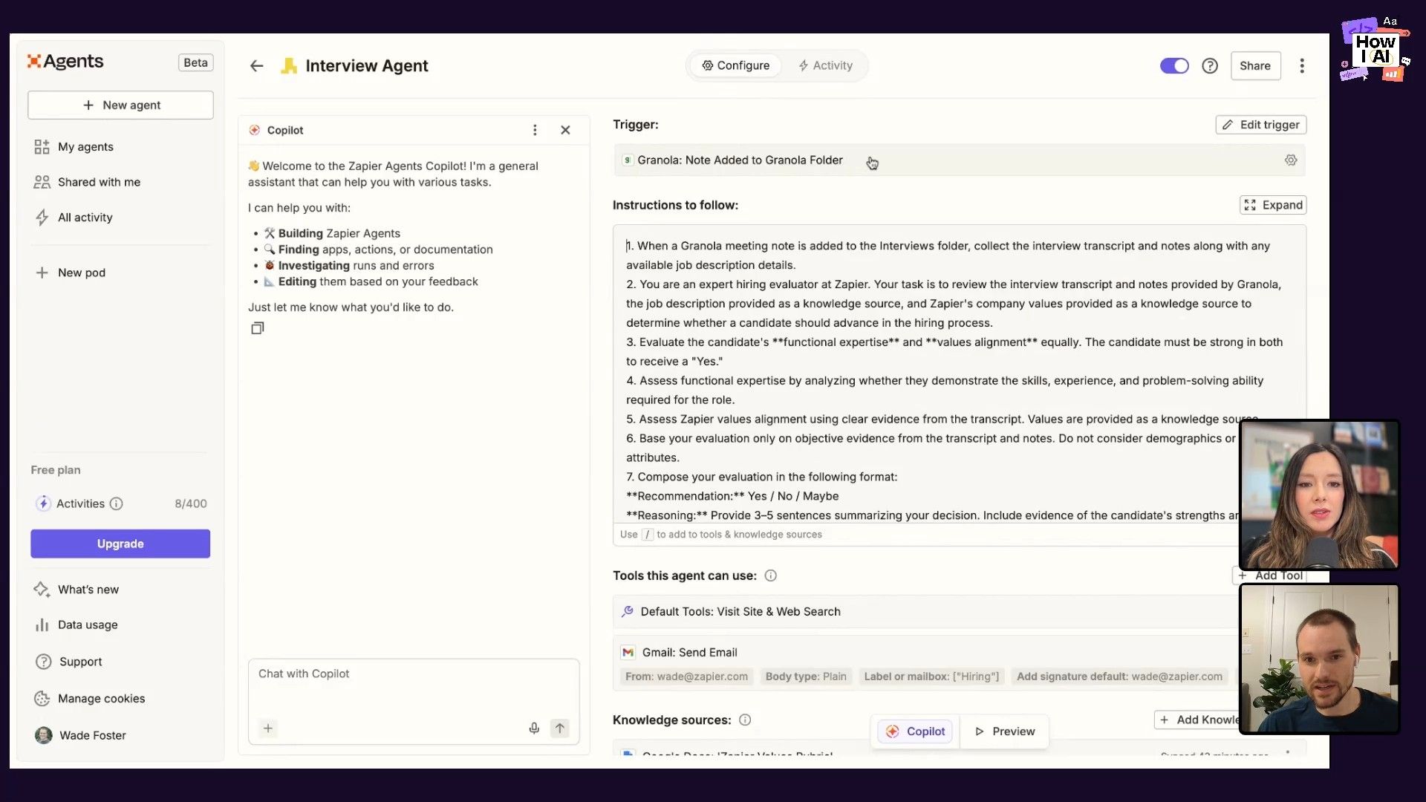Click the Interview Agent emoji icon
Screen dimensions: 1426x802
tap(289, 66)
